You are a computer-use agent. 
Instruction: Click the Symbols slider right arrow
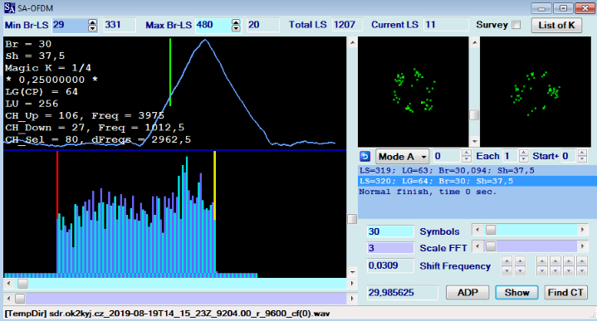point(582,230)
